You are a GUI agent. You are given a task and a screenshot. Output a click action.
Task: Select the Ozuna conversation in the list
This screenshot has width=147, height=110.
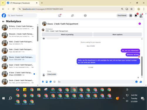18,58
